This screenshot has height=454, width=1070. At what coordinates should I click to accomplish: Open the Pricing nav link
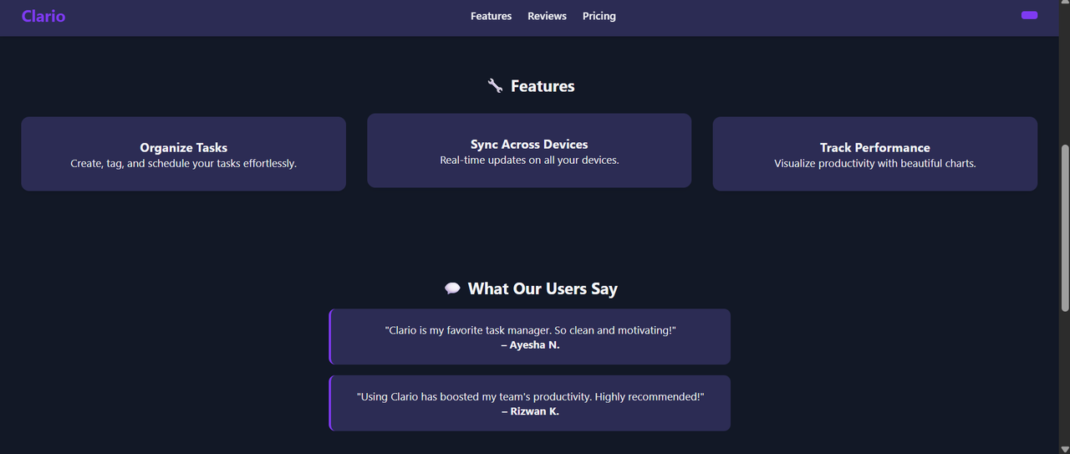tap(599, 16)
